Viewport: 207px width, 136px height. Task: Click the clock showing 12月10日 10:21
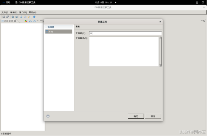click(103, 3)
